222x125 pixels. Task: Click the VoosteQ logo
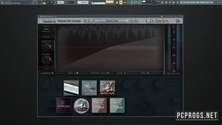click(x=47, y=21)
